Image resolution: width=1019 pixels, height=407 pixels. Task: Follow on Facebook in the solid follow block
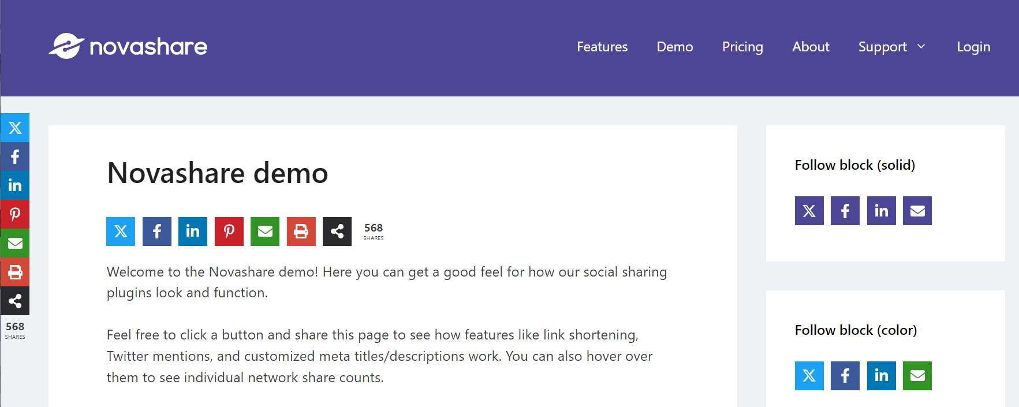(845, 211)
